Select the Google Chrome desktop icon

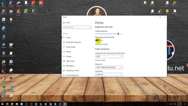pyautogui.click(x=4, y=63)
